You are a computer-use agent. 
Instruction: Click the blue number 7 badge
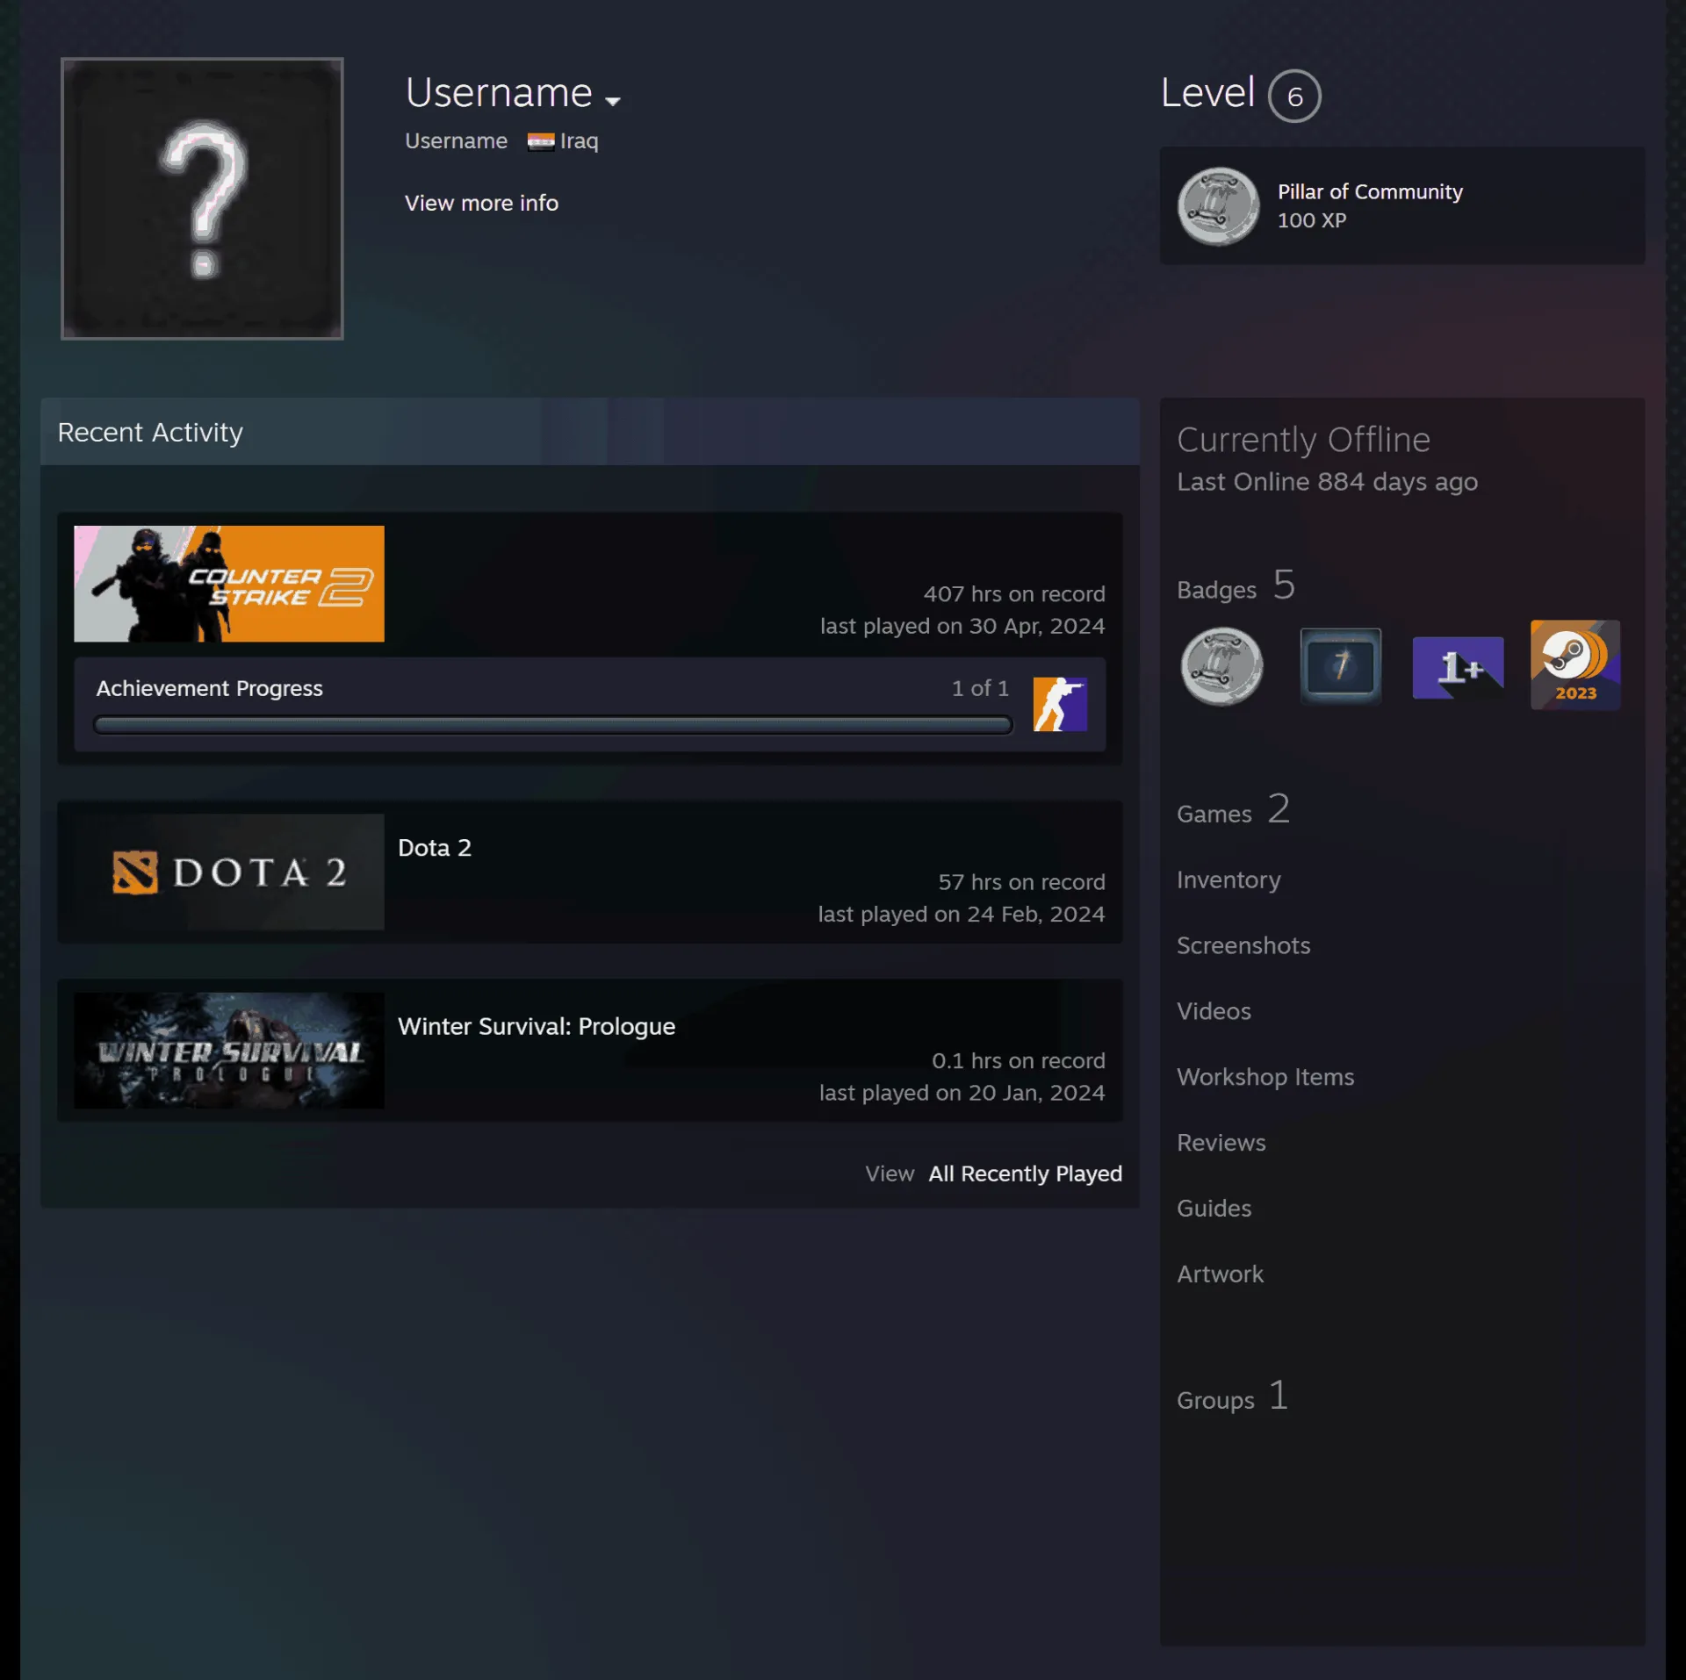coord(1340,665)
